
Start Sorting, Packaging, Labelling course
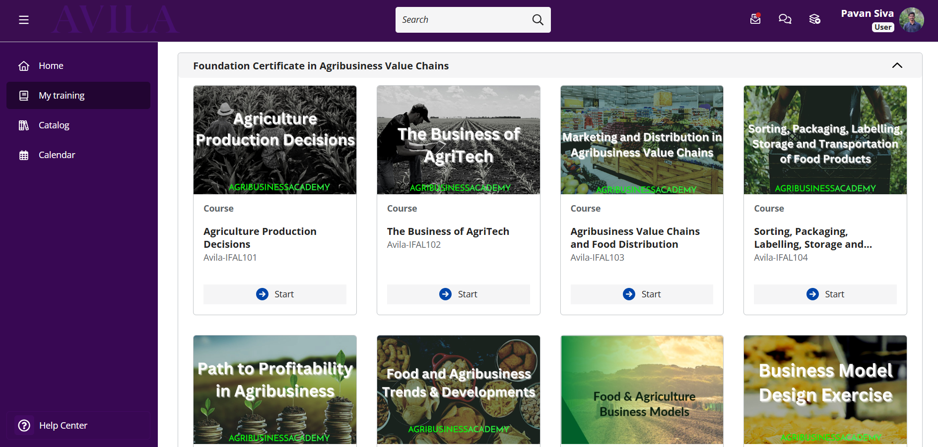(825, 294)
